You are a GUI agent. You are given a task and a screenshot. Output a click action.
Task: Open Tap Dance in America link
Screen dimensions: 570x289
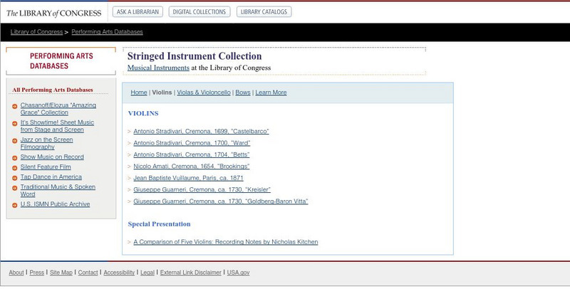tap(51, 177)
